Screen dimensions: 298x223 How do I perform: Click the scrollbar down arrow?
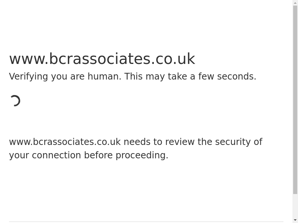tap(295, 220)
